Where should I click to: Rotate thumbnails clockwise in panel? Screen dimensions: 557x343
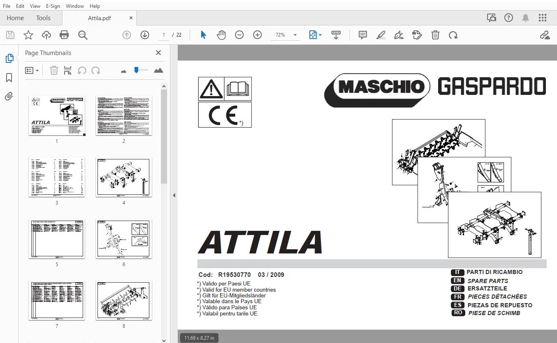[96, 70]
